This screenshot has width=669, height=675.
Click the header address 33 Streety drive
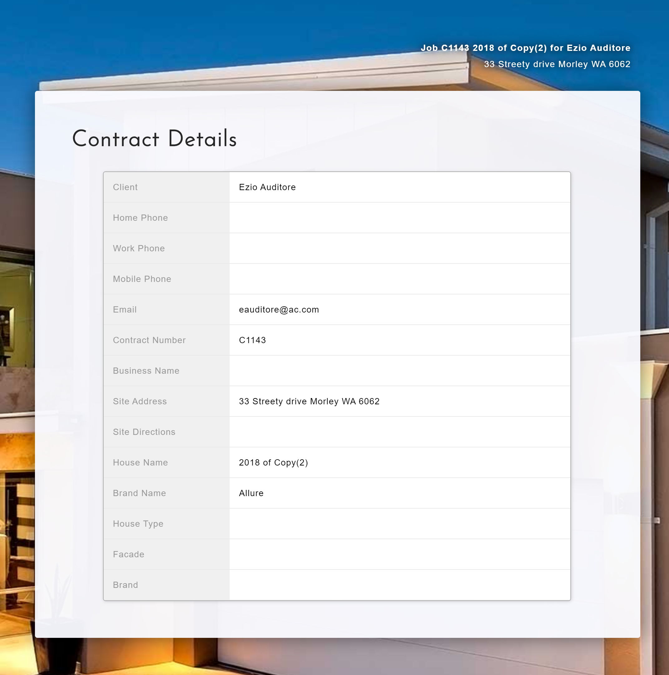557,64
